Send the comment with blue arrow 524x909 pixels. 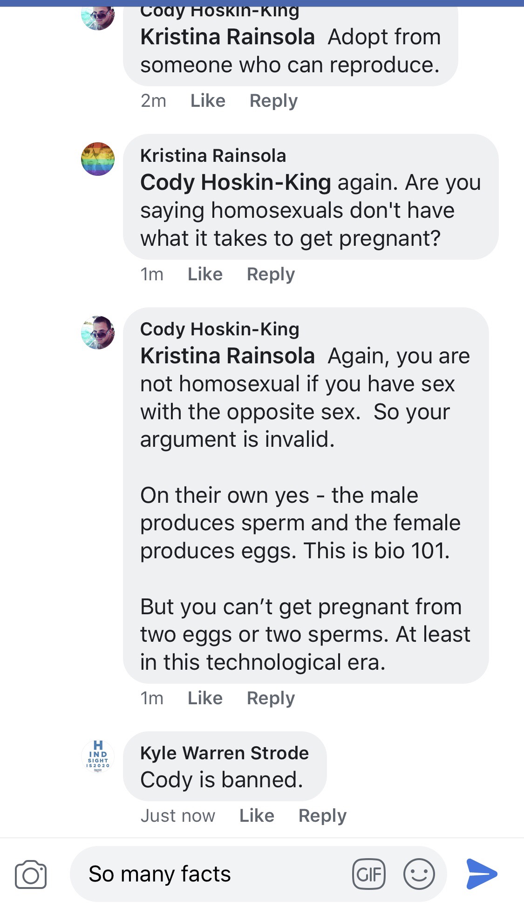point(482,874)
